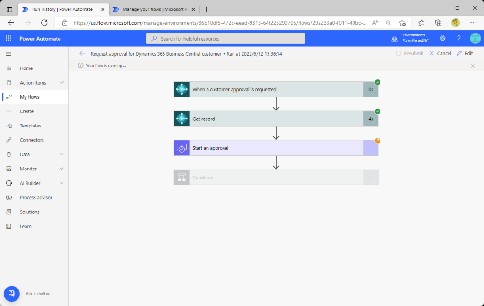Dismiss the flow is running notification
The width and height of the screenshot is (484, 306).
click(473, 66)
